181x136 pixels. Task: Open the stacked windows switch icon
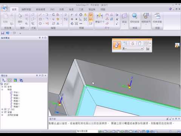157,16
